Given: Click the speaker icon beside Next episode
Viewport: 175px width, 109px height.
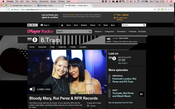Looking at the screenshot, I should [x=141, y=94].
